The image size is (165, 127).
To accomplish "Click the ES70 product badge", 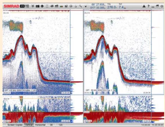I will tap(24, 6).
